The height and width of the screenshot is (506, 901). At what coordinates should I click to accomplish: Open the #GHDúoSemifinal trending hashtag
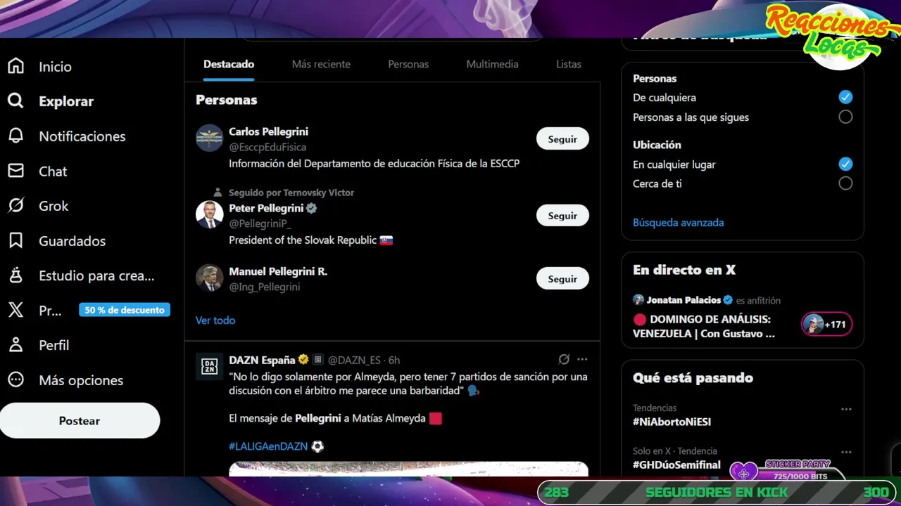[x=676, y=465]
